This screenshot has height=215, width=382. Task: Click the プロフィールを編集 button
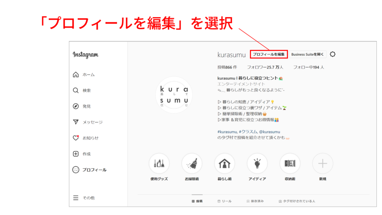click(269, 54)
